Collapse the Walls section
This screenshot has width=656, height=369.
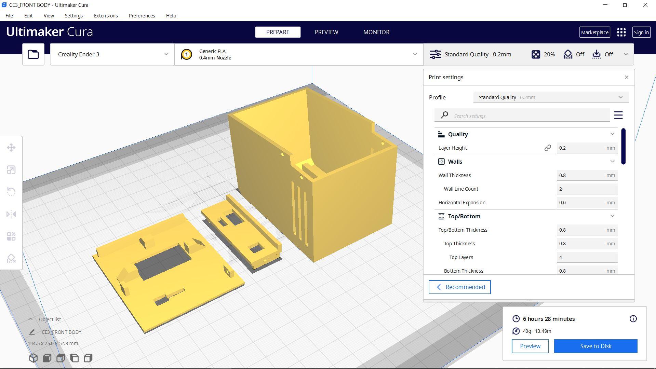612,162
